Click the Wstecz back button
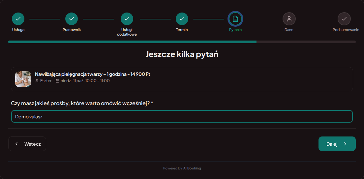 27,144
